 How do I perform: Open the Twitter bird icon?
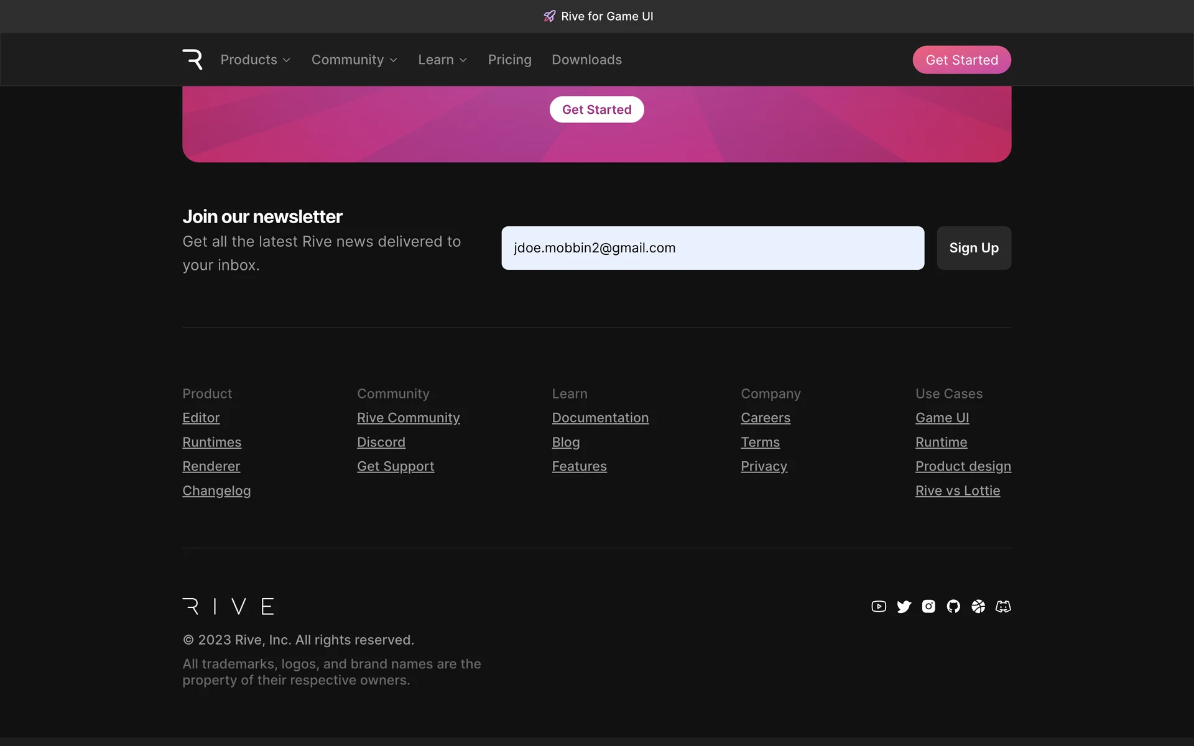[904, 606]
